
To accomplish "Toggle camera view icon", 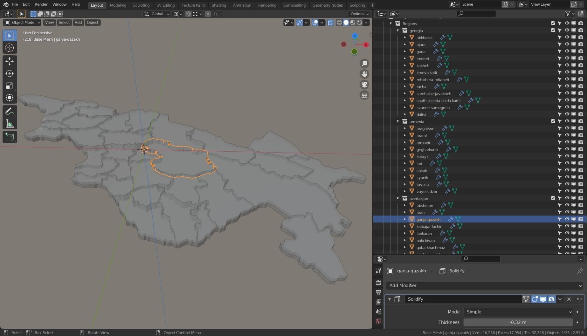I will pos(364,85).
